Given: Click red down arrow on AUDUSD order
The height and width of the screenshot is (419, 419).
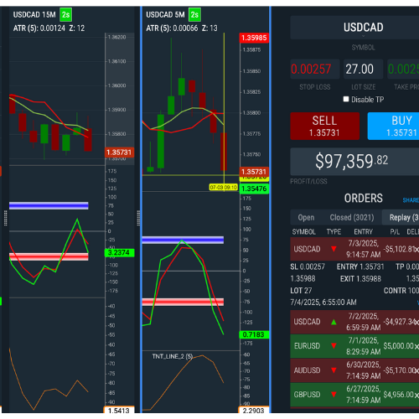Looking at the screenshot, I should pyautogui.click(x=334, y=370).
